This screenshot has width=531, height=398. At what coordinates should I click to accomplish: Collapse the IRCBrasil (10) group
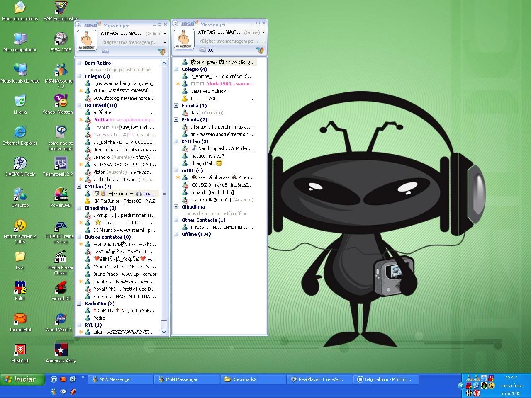[79, 105]
